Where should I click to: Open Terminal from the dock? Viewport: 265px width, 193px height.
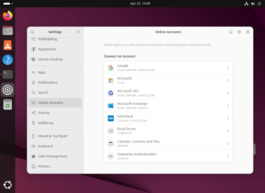(8, 74)
